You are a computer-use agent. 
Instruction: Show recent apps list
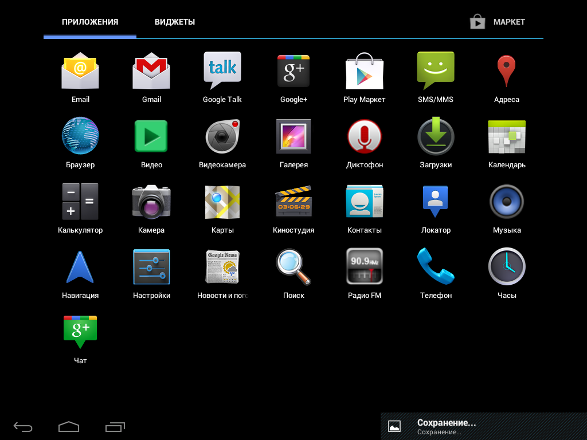tap(115, 426)
